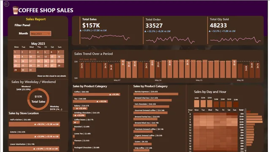Viewport: 270px width, 152px height.
Task: Select the Tea category bar
Action: [x=90, y=101]
